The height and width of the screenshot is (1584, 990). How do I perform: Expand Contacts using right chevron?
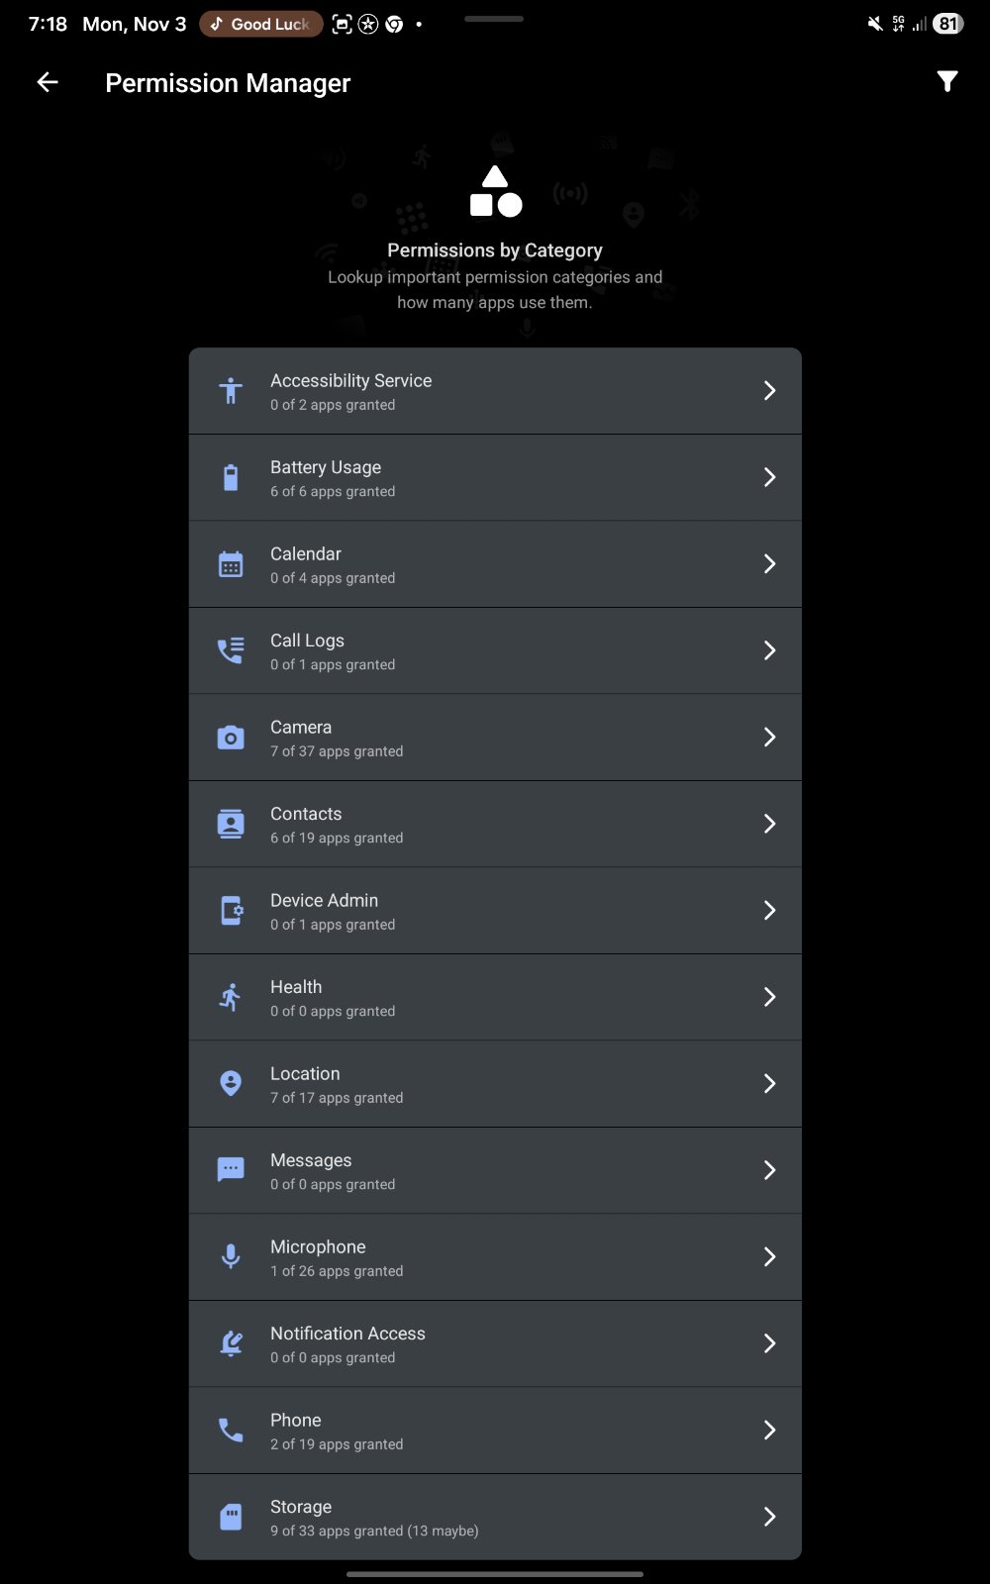769,824
